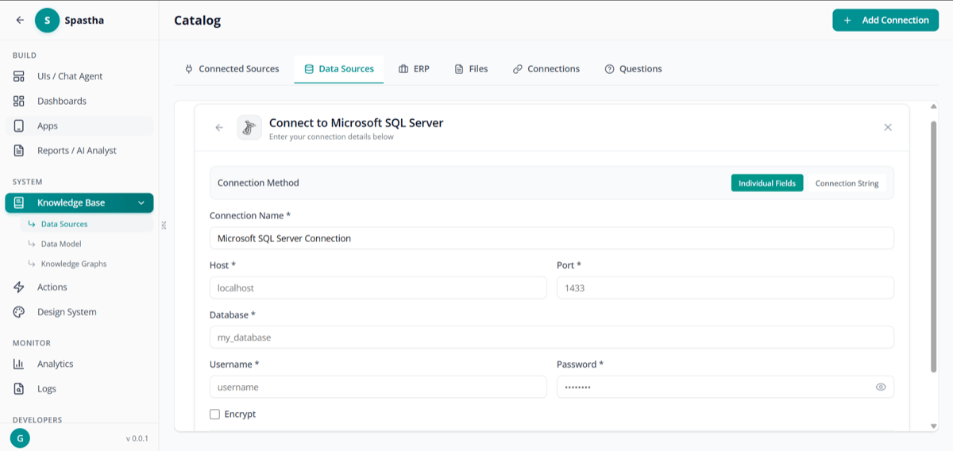Click the scrollbar up arrow
Image resolution: width=953 pixels, height=451 pixels.
point(933,106)
